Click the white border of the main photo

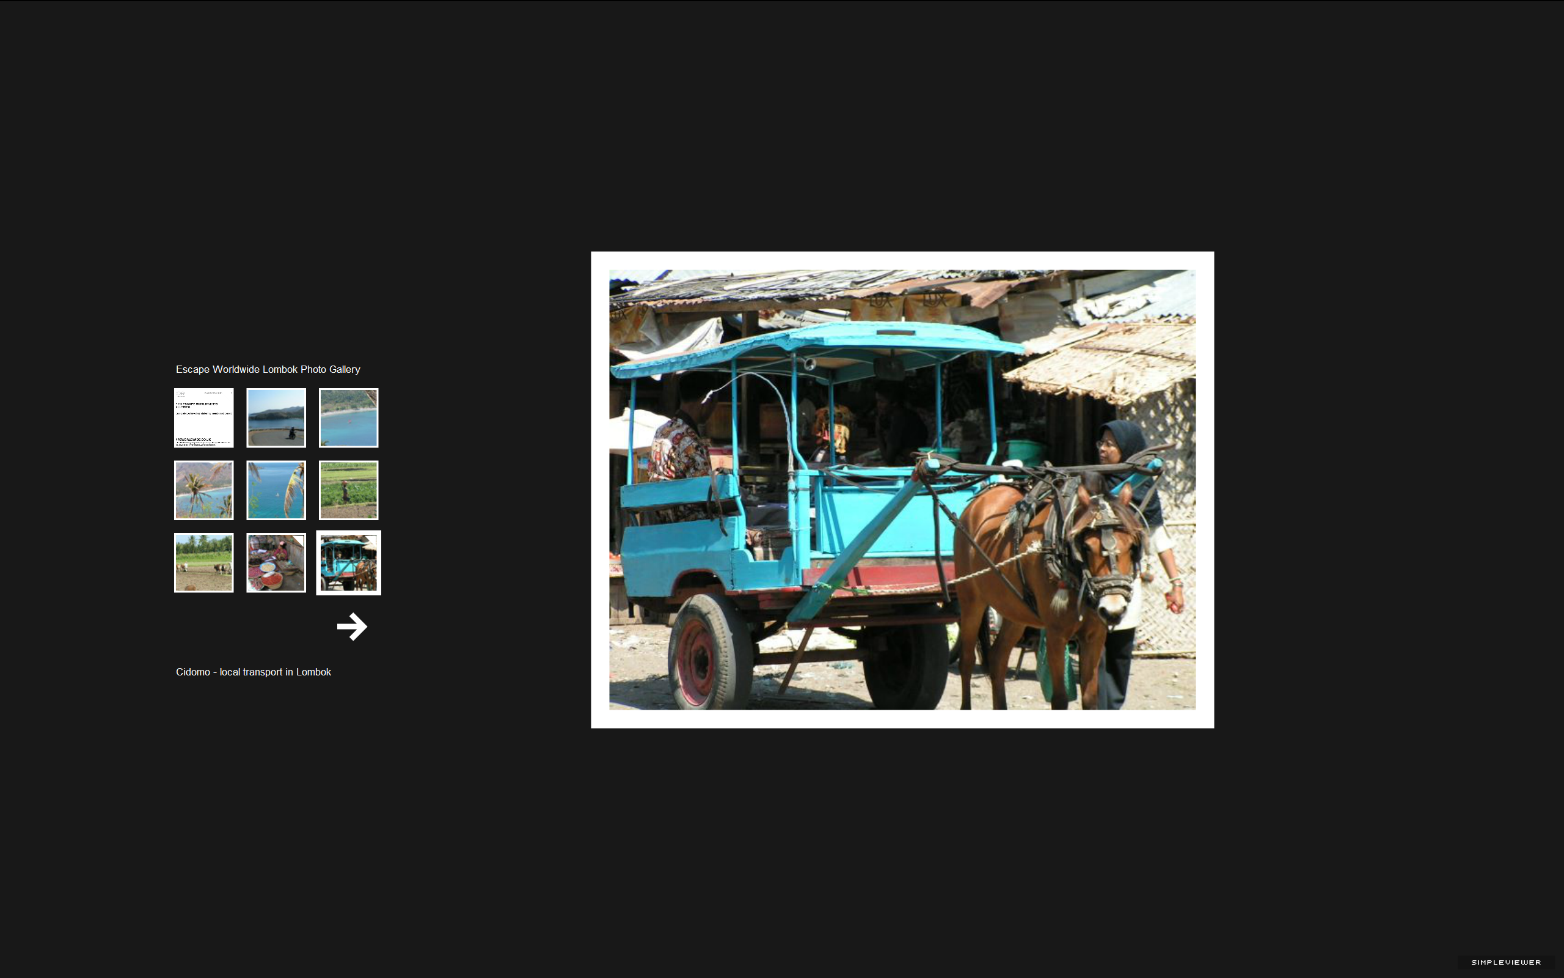point(902,260)
